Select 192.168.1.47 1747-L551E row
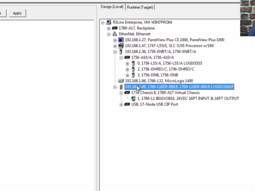The width and height of the screenshot is (255, 191). (x=169, y=46)
